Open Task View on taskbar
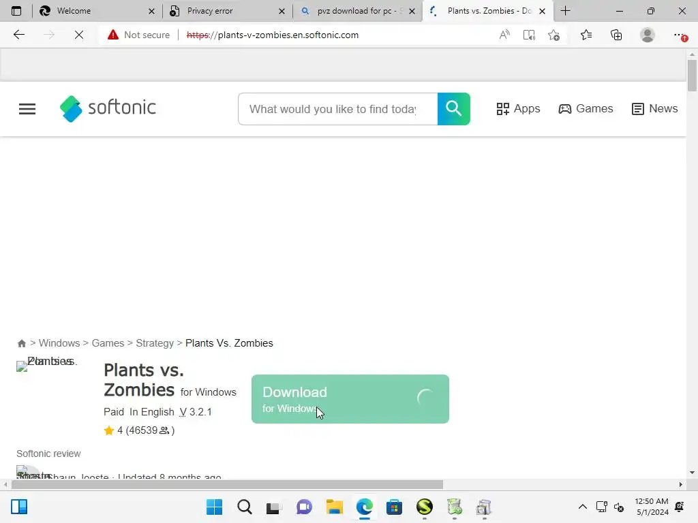698x523 pixels. tap(274, 507)
